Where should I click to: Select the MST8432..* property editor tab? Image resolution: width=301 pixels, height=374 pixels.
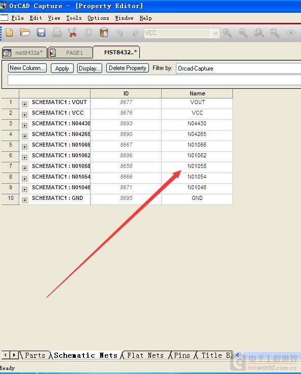(x=116, y=52)
